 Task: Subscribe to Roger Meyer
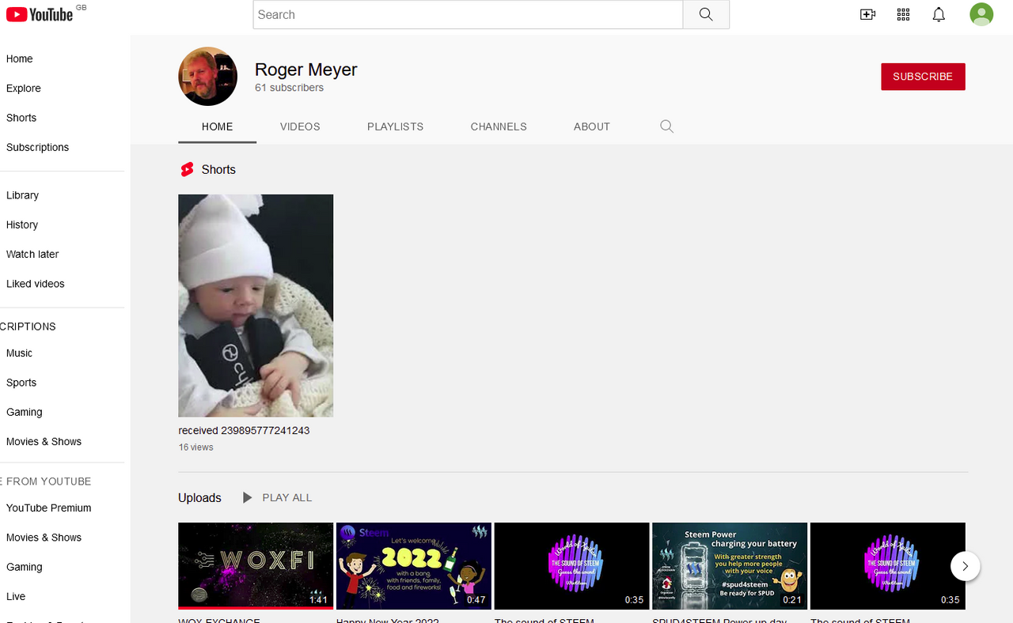pyautogui.click(x=923, y=77)
